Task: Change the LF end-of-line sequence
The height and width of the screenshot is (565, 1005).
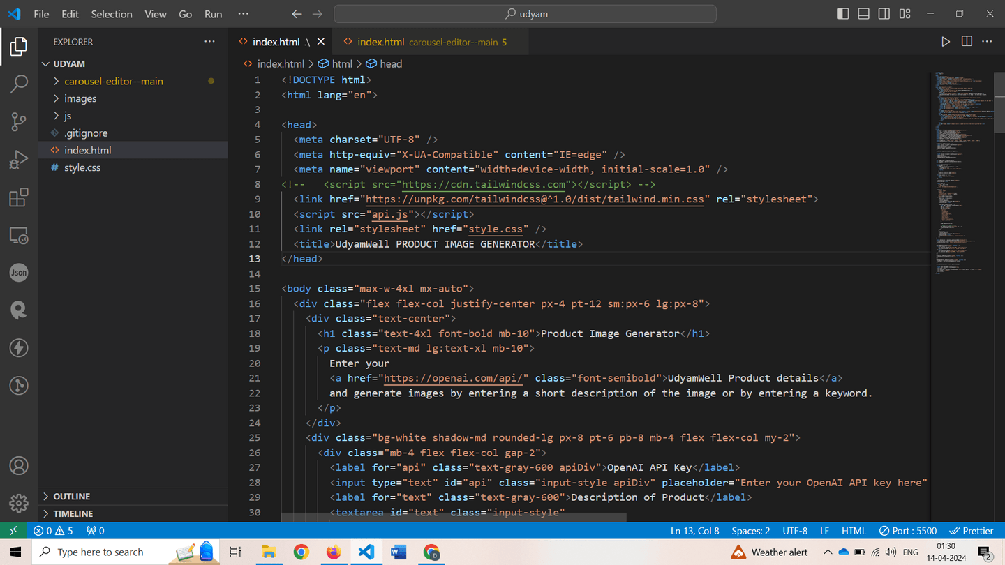Action: [x=824, y=531]
